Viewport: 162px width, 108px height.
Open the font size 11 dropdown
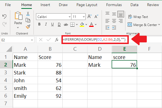(x=84, y=17)
